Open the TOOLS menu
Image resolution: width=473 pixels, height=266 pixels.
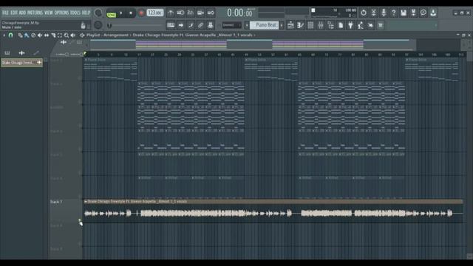[75, 13]
